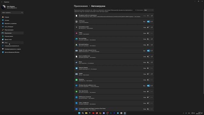Click the Steam app icon in startup list
The height and width of the screenshot is (115, 204).
pyautogui.click(x=76, y=62)
